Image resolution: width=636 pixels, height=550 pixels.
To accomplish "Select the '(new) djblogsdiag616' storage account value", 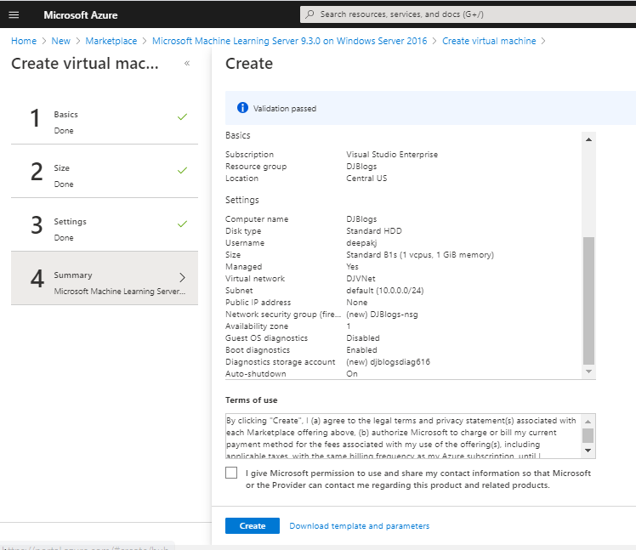I will pos(388,362).
